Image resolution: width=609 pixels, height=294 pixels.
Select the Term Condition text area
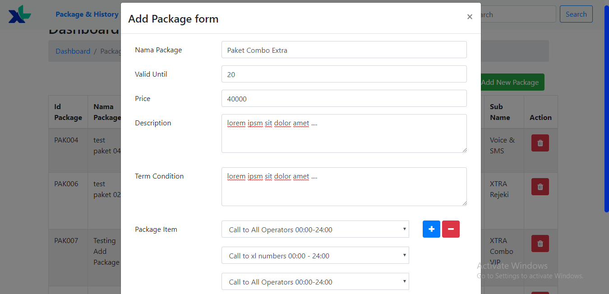[x=344, y=187]
